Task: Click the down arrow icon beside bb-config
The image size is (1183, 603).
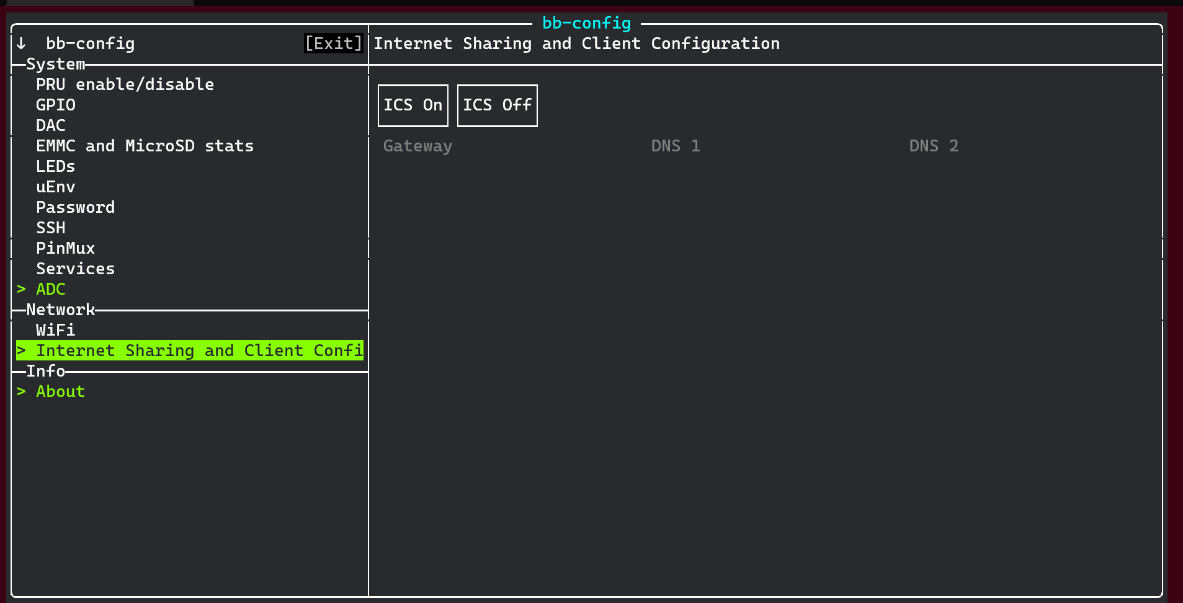Action: pyautogui.click(x=22, y=43)
